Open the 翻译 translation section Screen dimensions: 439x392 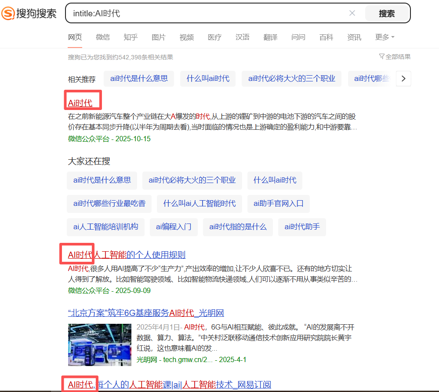coord(270,37)
